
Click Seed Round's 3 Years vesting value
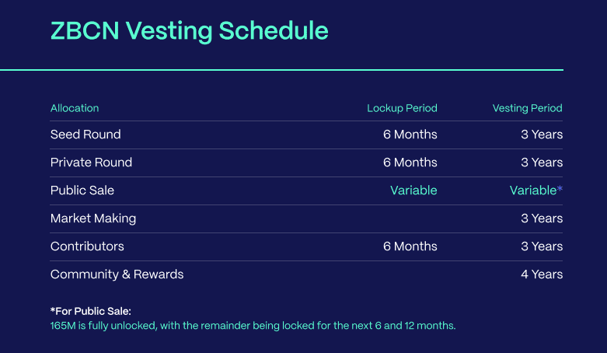(542, 135)
